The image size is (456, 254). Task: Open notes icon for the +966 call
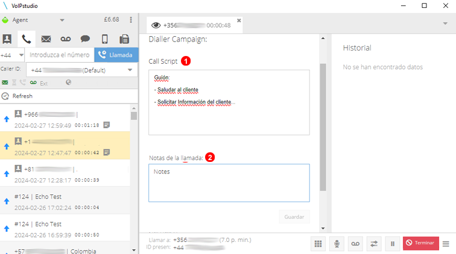tap(107, 125)
